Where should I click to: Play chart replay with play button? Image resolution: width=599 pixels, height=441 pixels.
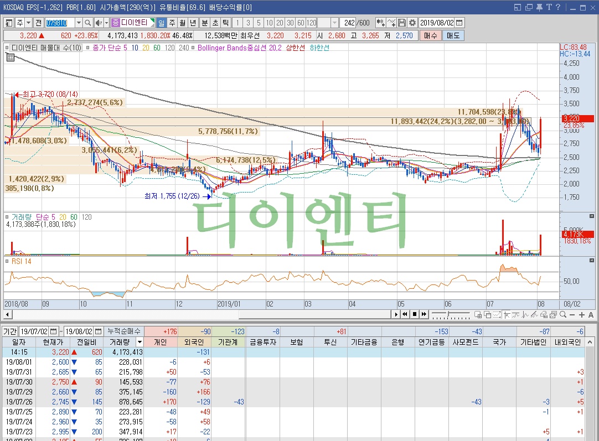(x=396, y=314)
